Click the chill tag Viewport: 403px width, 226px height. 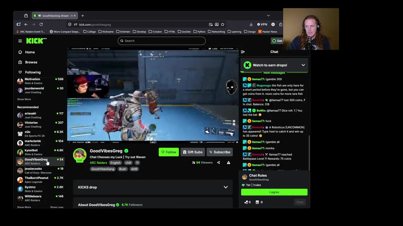[128, 163]
